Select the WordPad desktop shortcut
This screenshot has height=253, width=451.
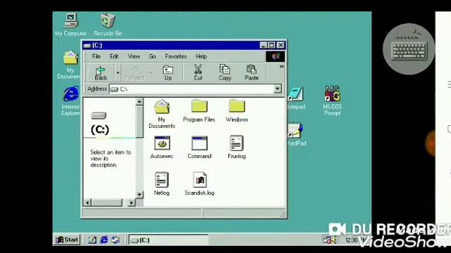click(296, 134)
